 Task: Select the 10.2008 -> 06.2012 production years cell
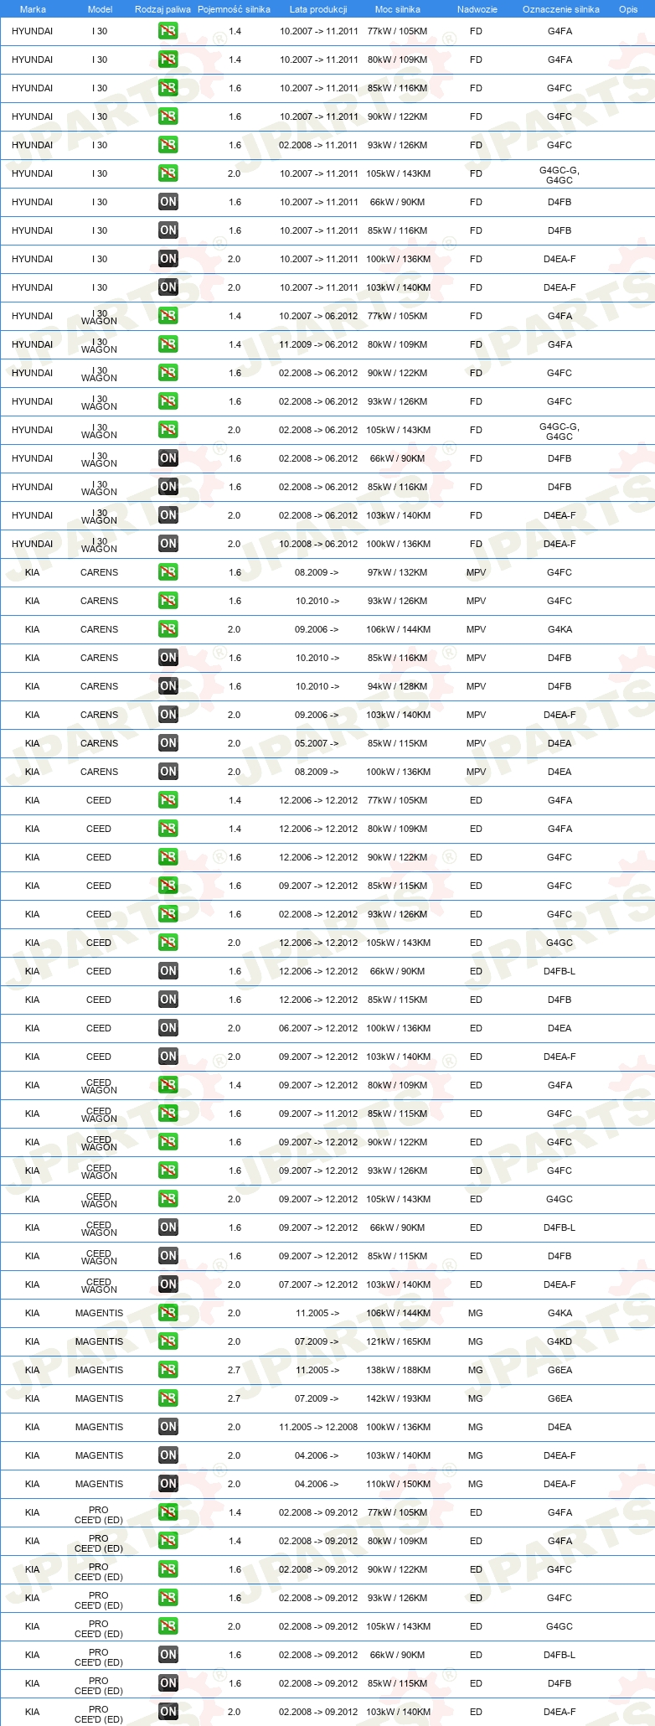(318, 544)
